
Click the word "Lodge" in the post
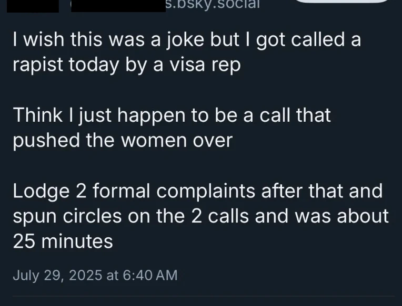(41, 192)
